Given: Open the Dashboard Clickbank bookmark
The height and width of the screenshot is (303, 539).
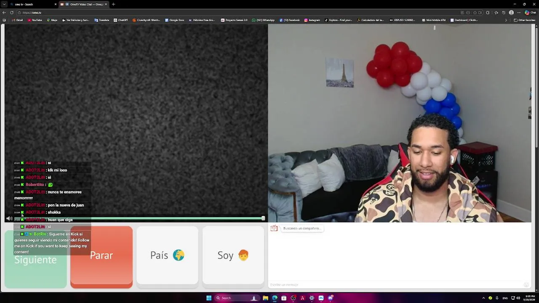Looking at the screenshot, I should tap(464, 20).
